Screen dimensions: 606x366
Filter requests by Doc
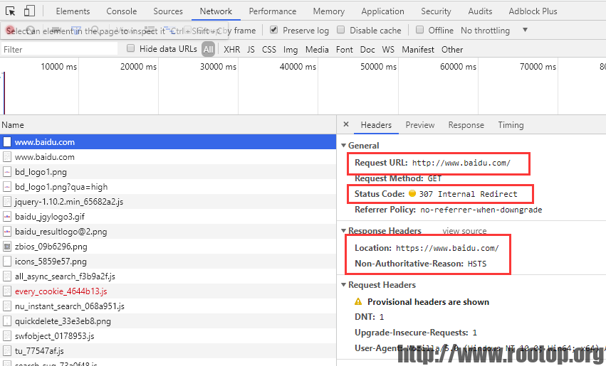367,49
